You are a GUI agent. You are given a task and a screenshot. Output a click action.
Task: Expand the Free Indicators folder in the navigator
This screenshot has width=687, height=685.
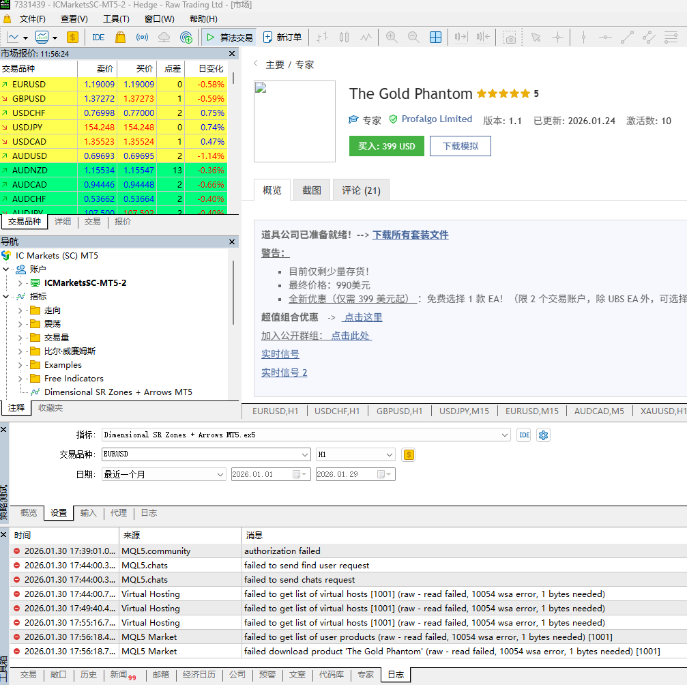click(20, 379)
